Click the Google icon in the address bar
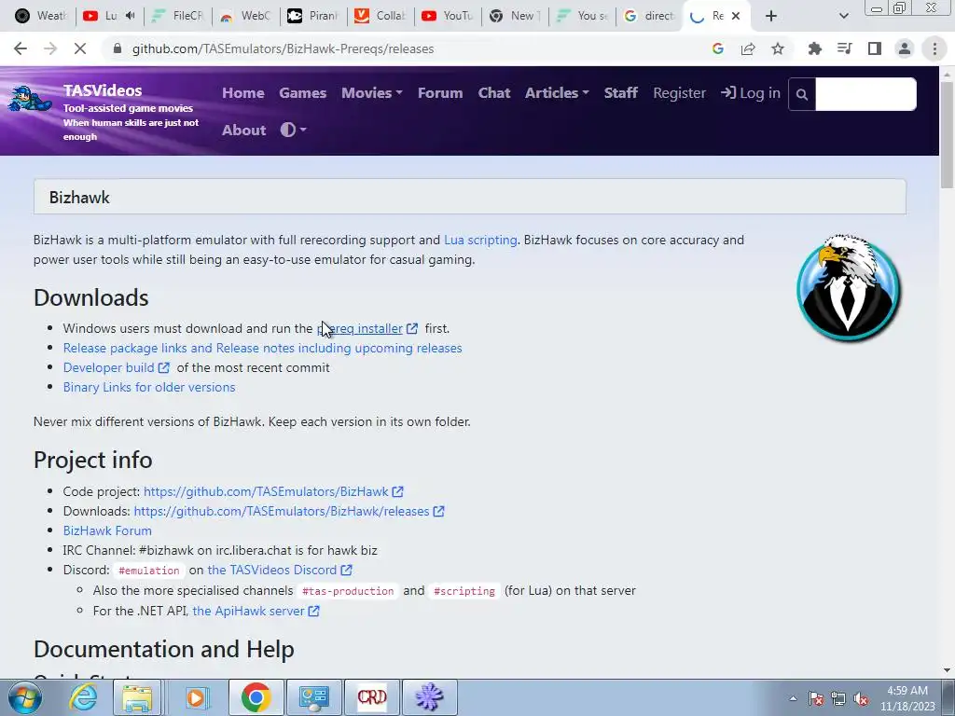This screenshot has width=955, height=716. [x=718, y=48]
